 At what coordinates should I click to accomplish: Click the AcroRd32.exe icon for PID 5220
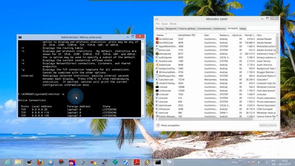coord(157,39)
